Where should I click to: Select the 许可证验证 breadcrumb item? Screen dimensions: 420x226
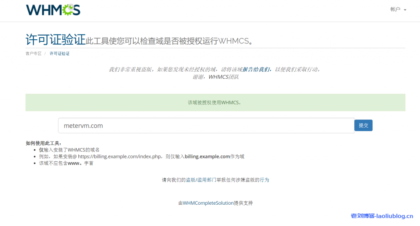click(x=59, y=54)
